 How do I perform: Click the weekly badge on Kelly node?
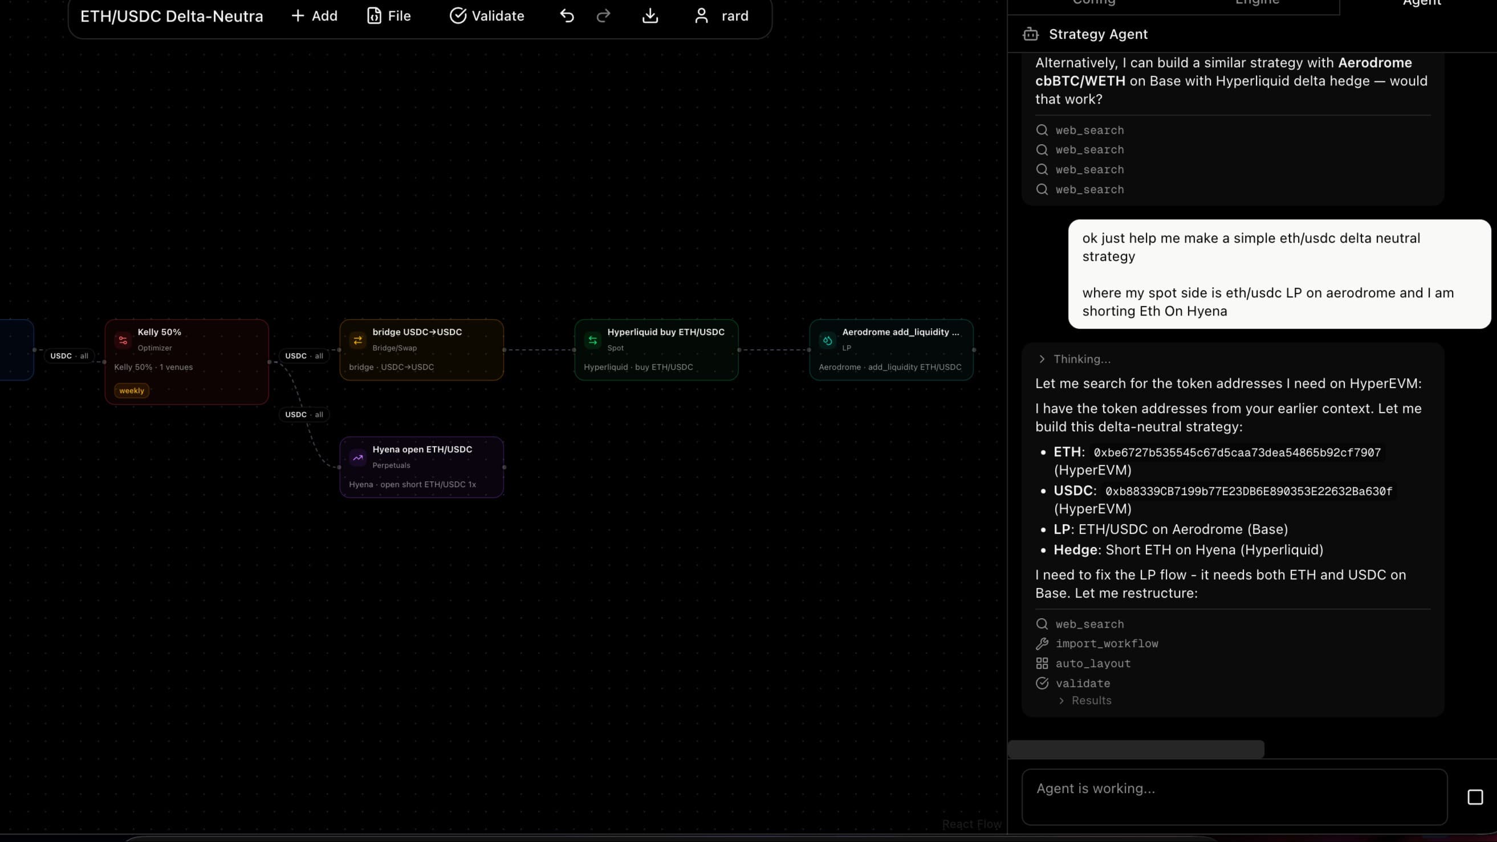coord(131,390)
